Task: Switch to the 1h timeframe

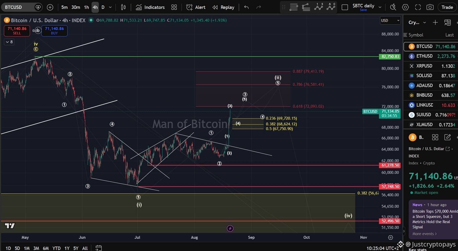Action: [87, 7]
